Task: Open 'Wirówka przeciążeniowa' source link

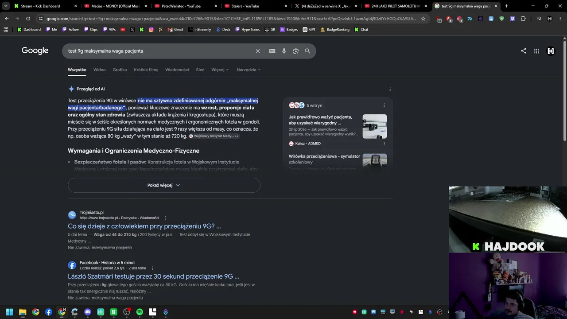Action: click(324, 159)
